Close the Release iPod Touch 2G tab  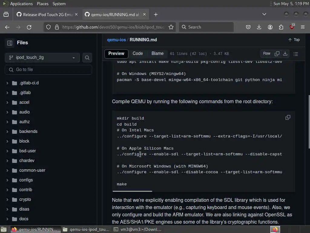(x=76, y=15)
